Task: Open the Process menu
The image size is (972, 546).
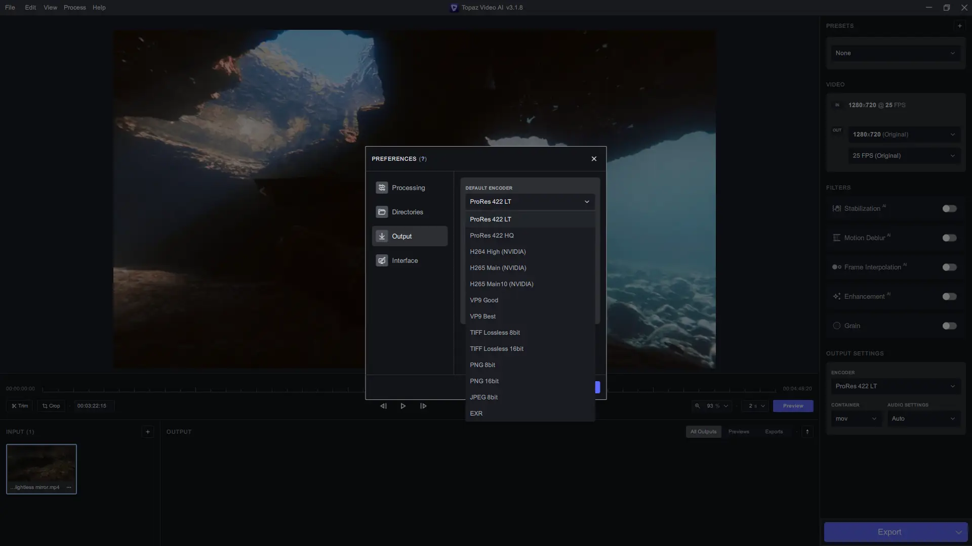Action: 74,8
